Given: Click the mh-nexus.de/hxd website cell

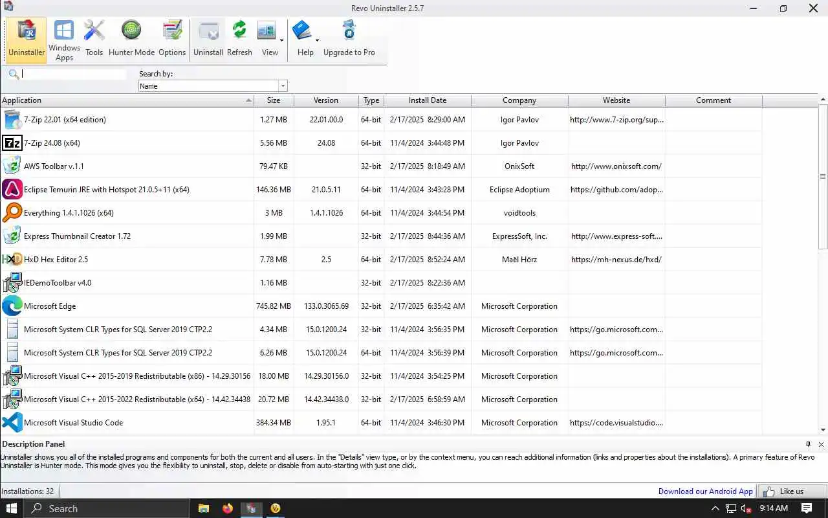Looking at the screenshot, I should coord(616,260).
